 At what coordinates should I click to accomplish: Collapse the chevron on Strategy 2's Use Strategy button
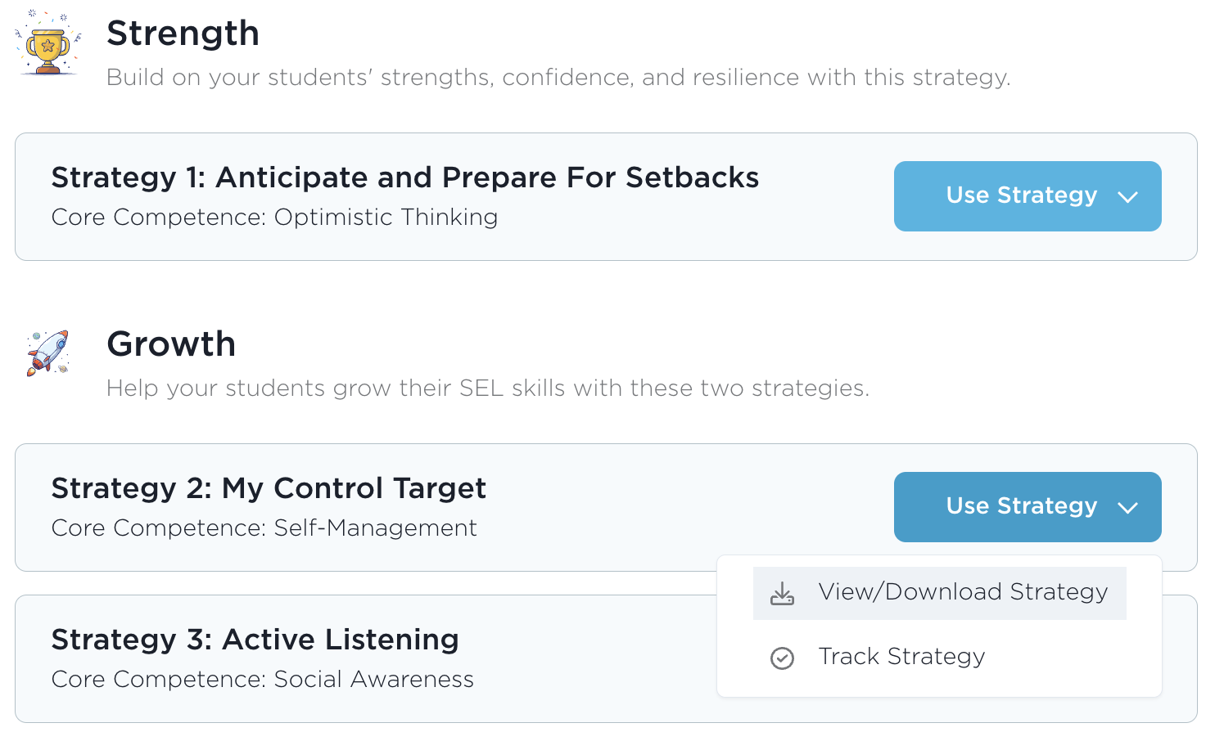[x=1127, y=508]
